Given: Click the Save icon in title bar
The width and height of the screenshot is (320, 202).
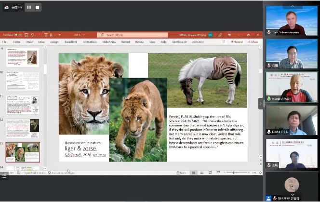Looking at the screenshot, I should 26,35.
